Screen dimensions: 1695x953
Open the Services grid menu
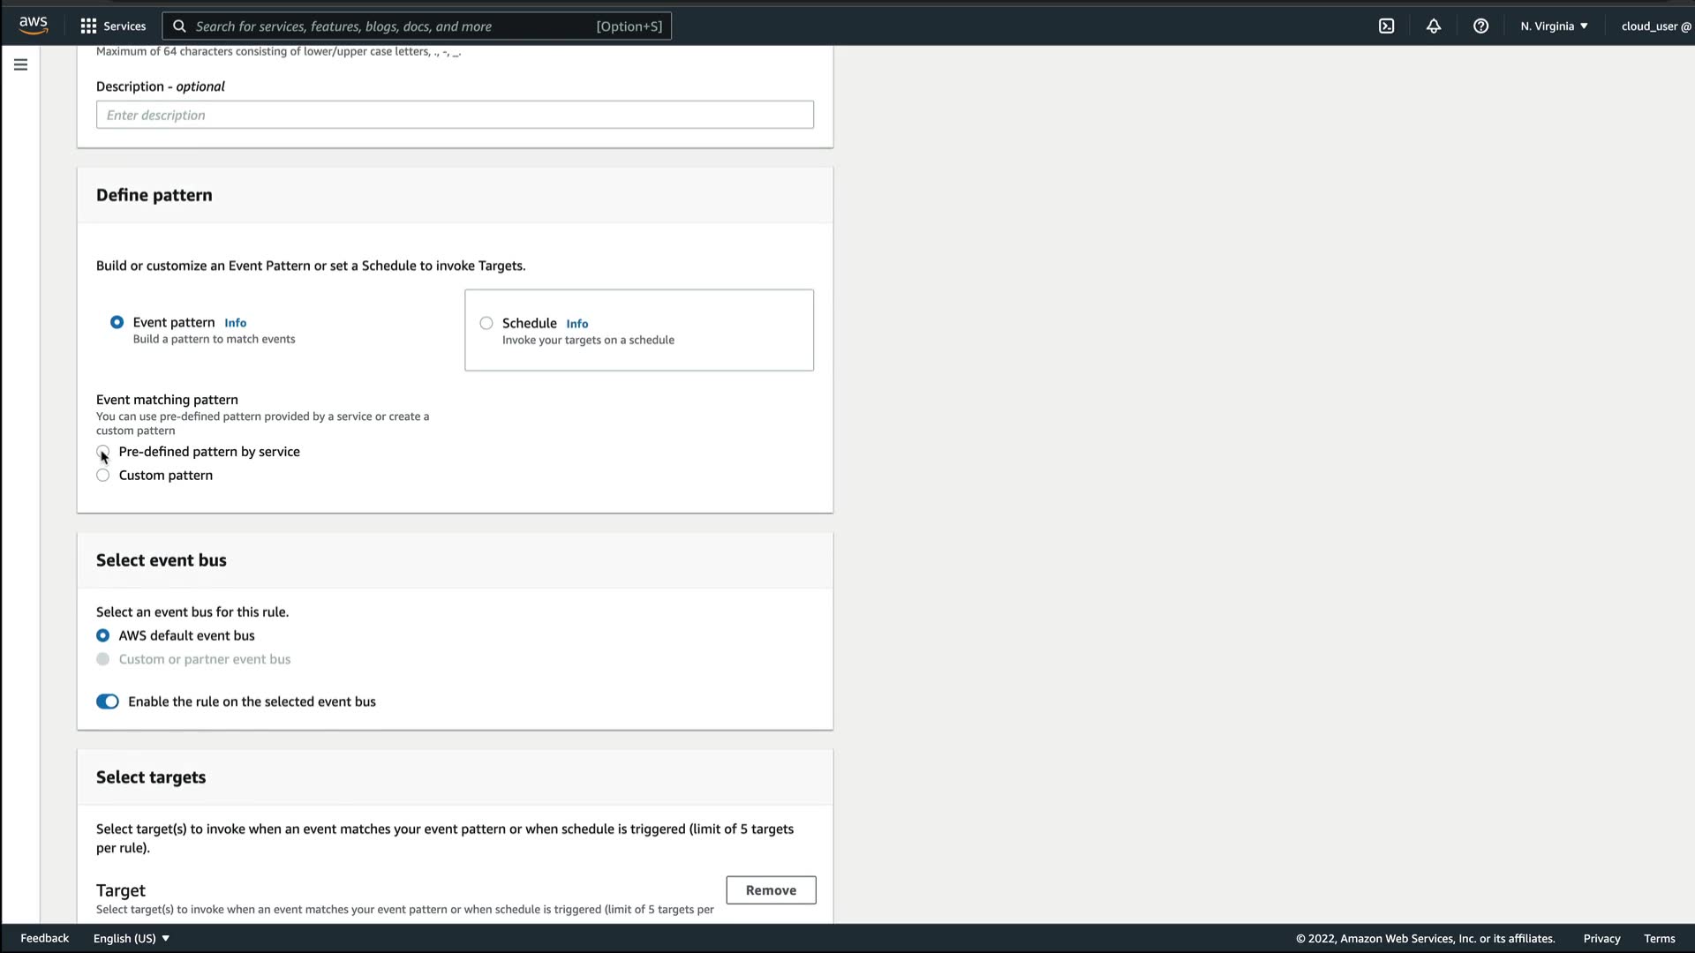[x=113, y=26]
